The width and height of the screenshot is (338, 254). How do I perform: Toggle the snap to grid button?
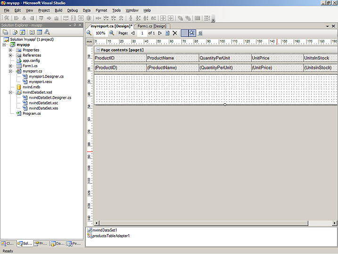(192, 33)
